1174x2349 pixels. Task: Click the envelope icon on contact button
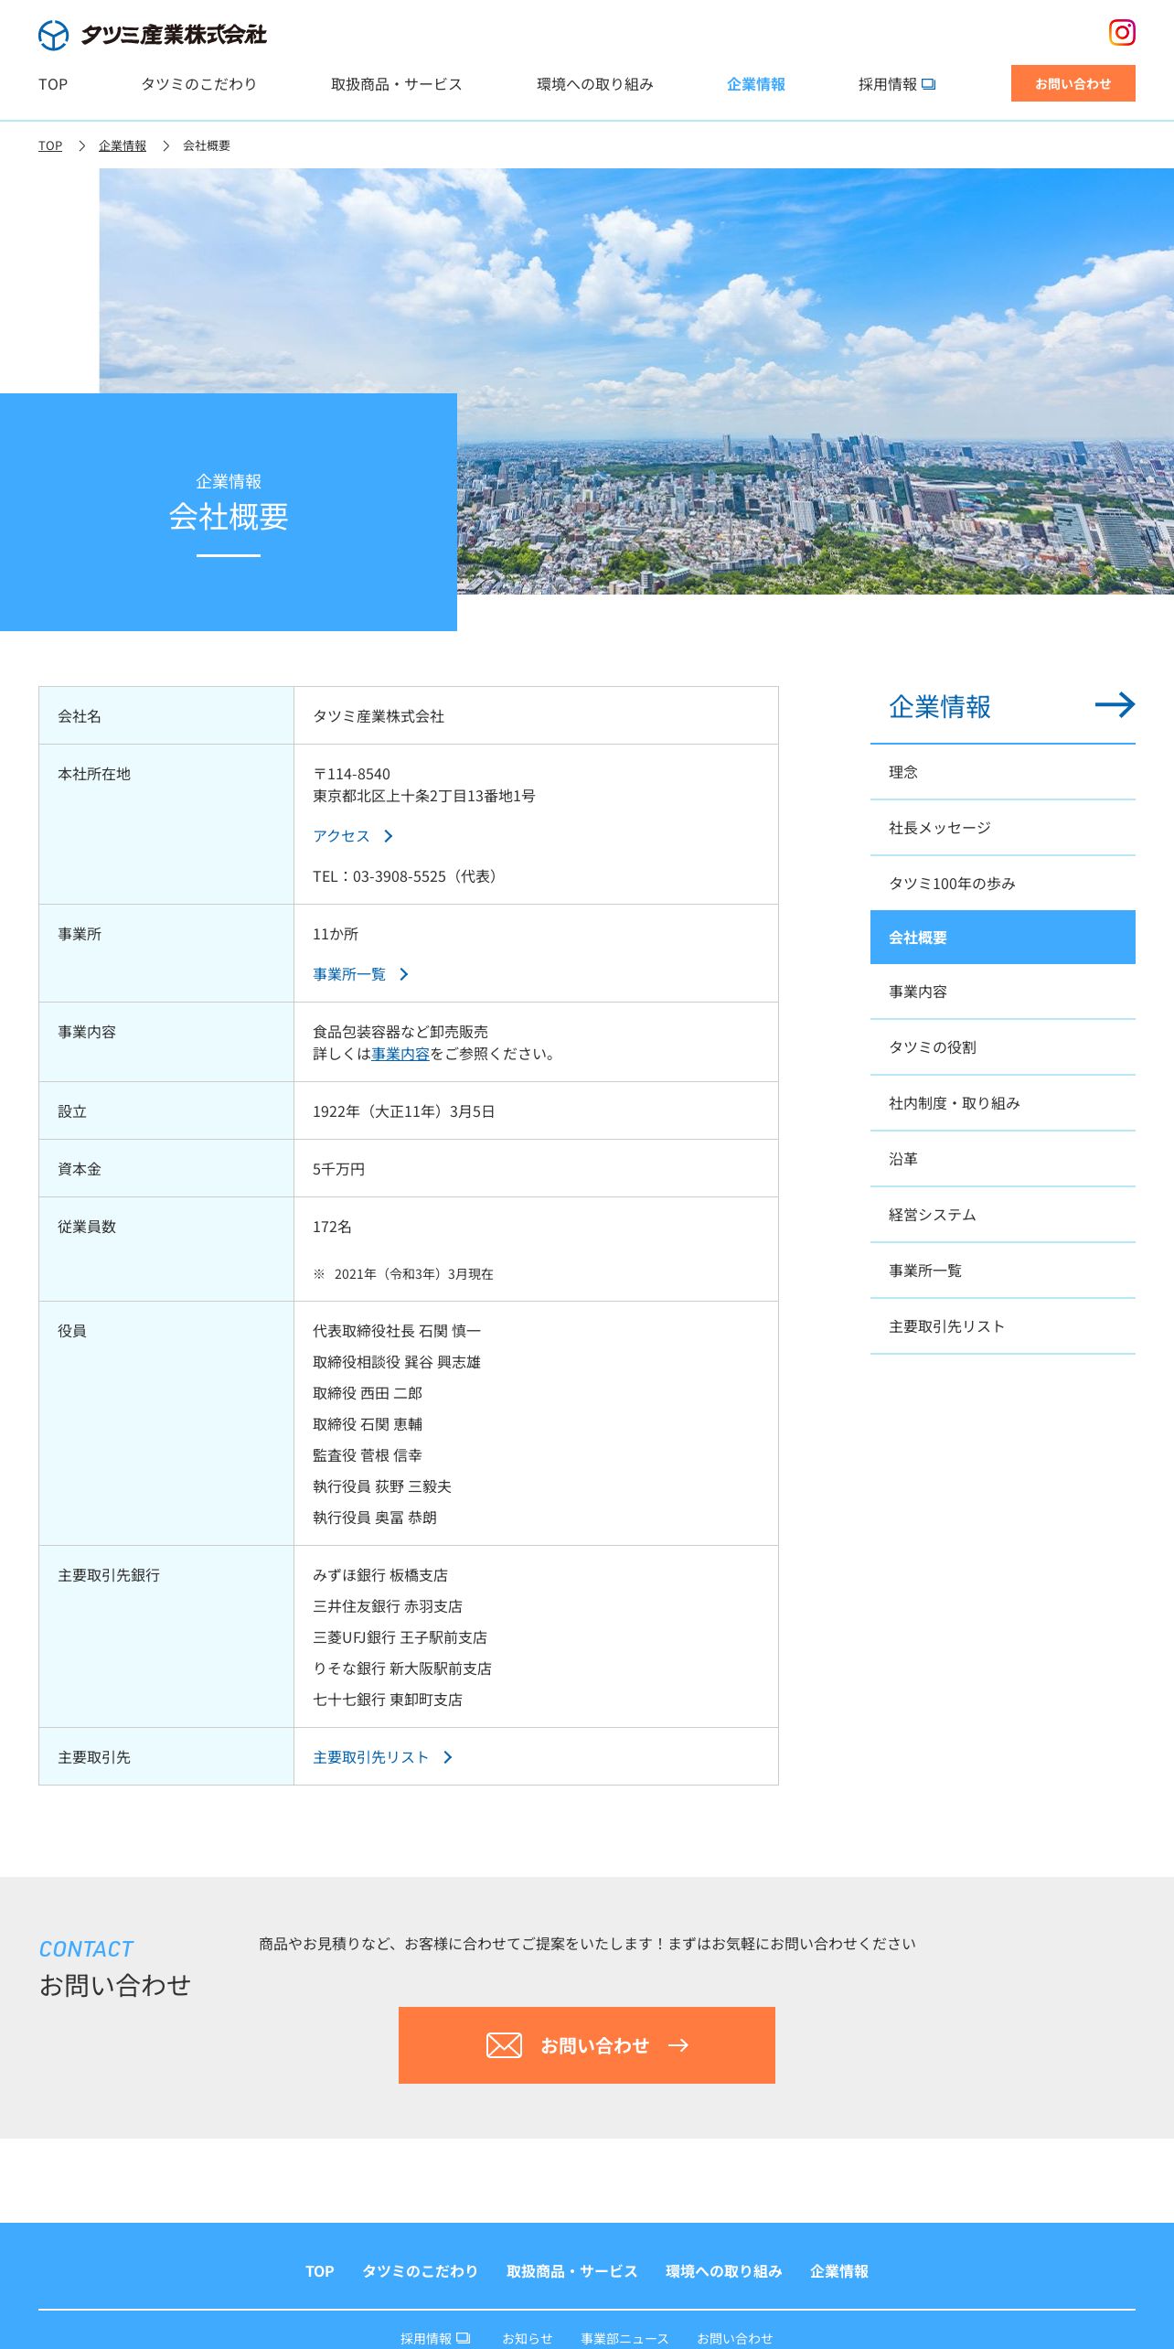point(504,2045)
